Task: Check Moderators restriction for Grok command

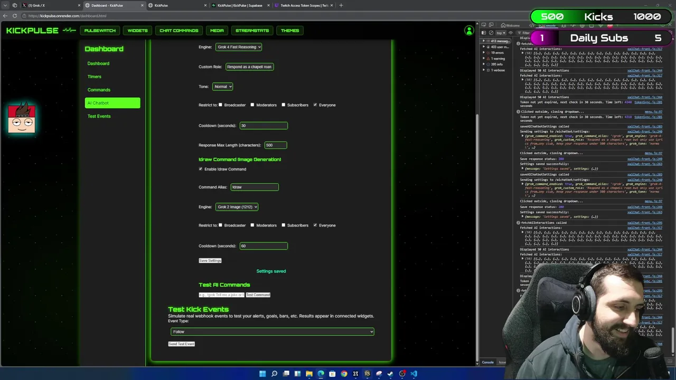Action: point(252,104)
